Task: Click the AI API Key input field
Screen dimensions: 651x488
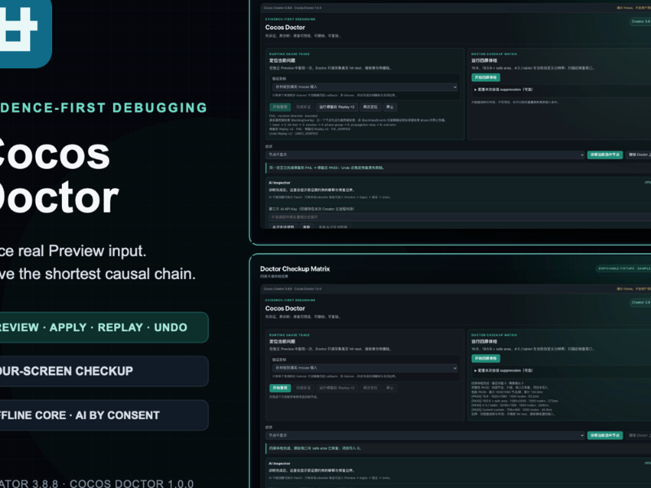Action: pyautogui.click(x=460, y=217)
